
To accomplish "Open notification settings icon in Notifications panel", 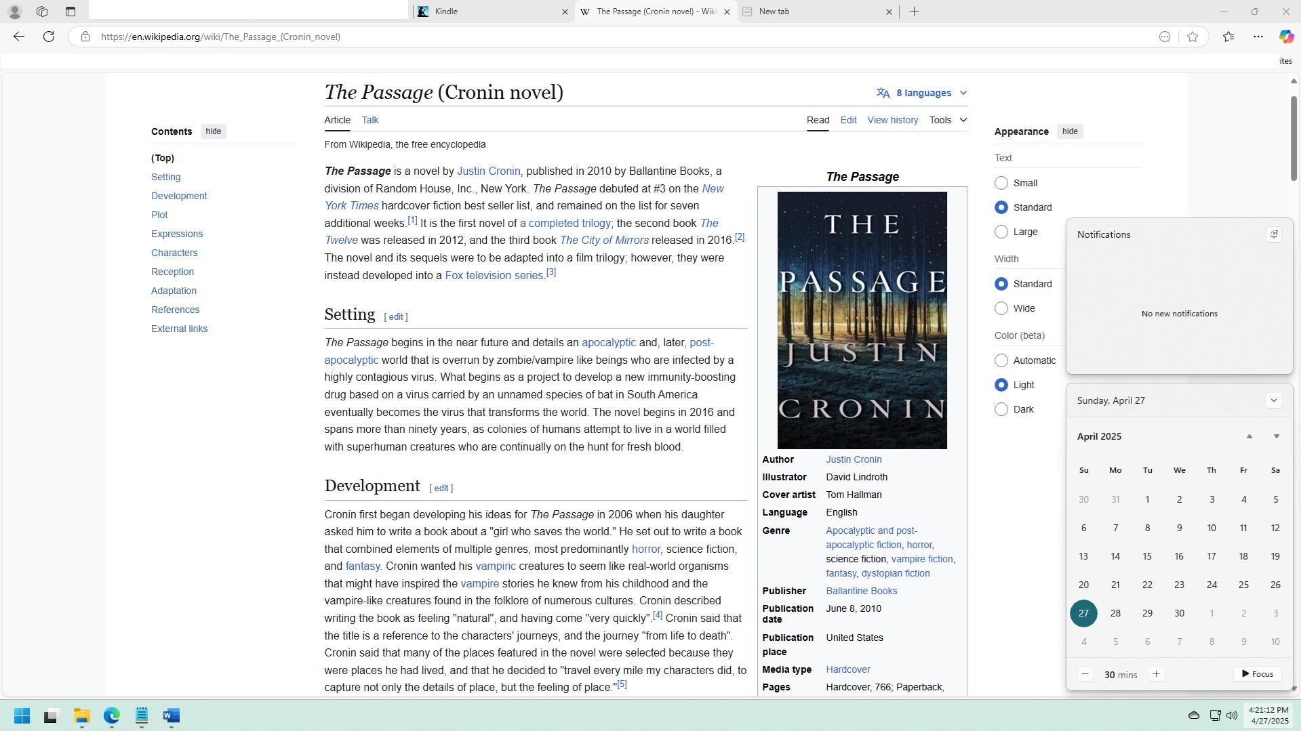I will click(1274, 234).
